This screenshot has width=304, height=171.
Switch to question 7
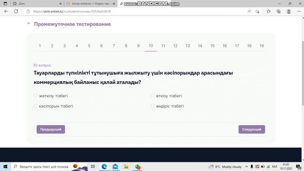[114, 46]
